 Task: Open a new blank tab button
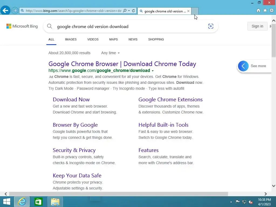tap(195, 11)
